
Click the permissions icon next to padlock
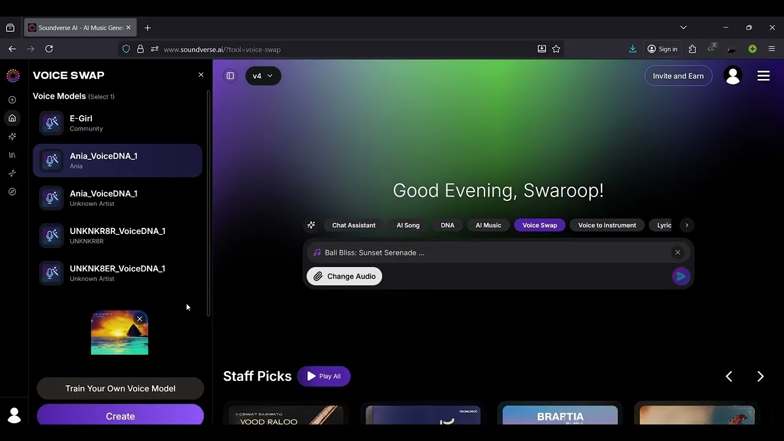[154, 49]
